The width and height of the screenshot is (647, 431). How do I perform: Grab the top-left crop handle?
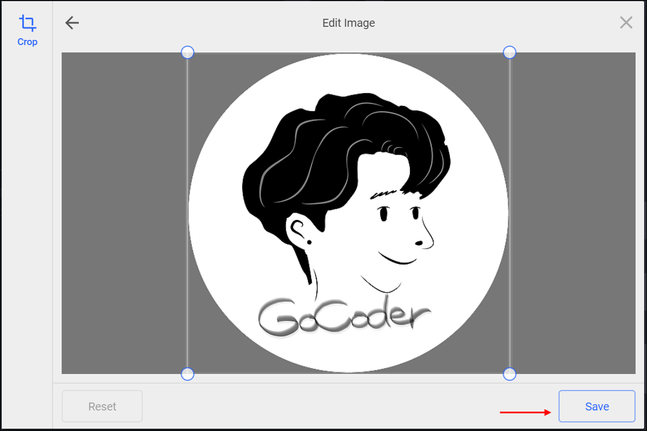pos(188,52)
